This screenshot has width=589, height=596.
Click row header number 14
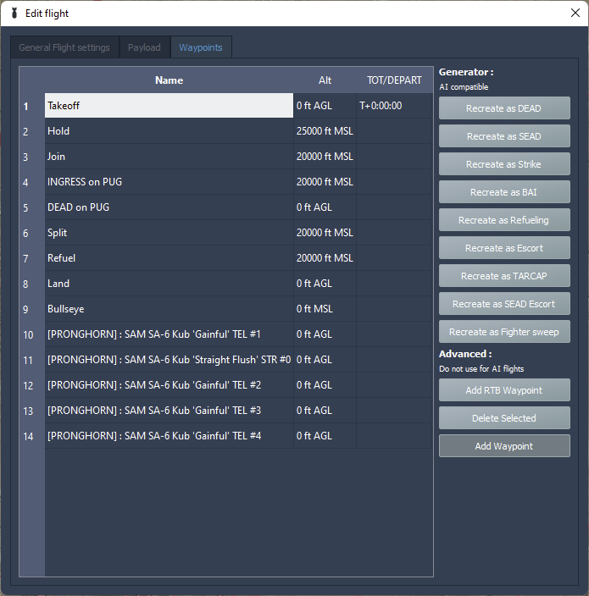click(32, 436)
